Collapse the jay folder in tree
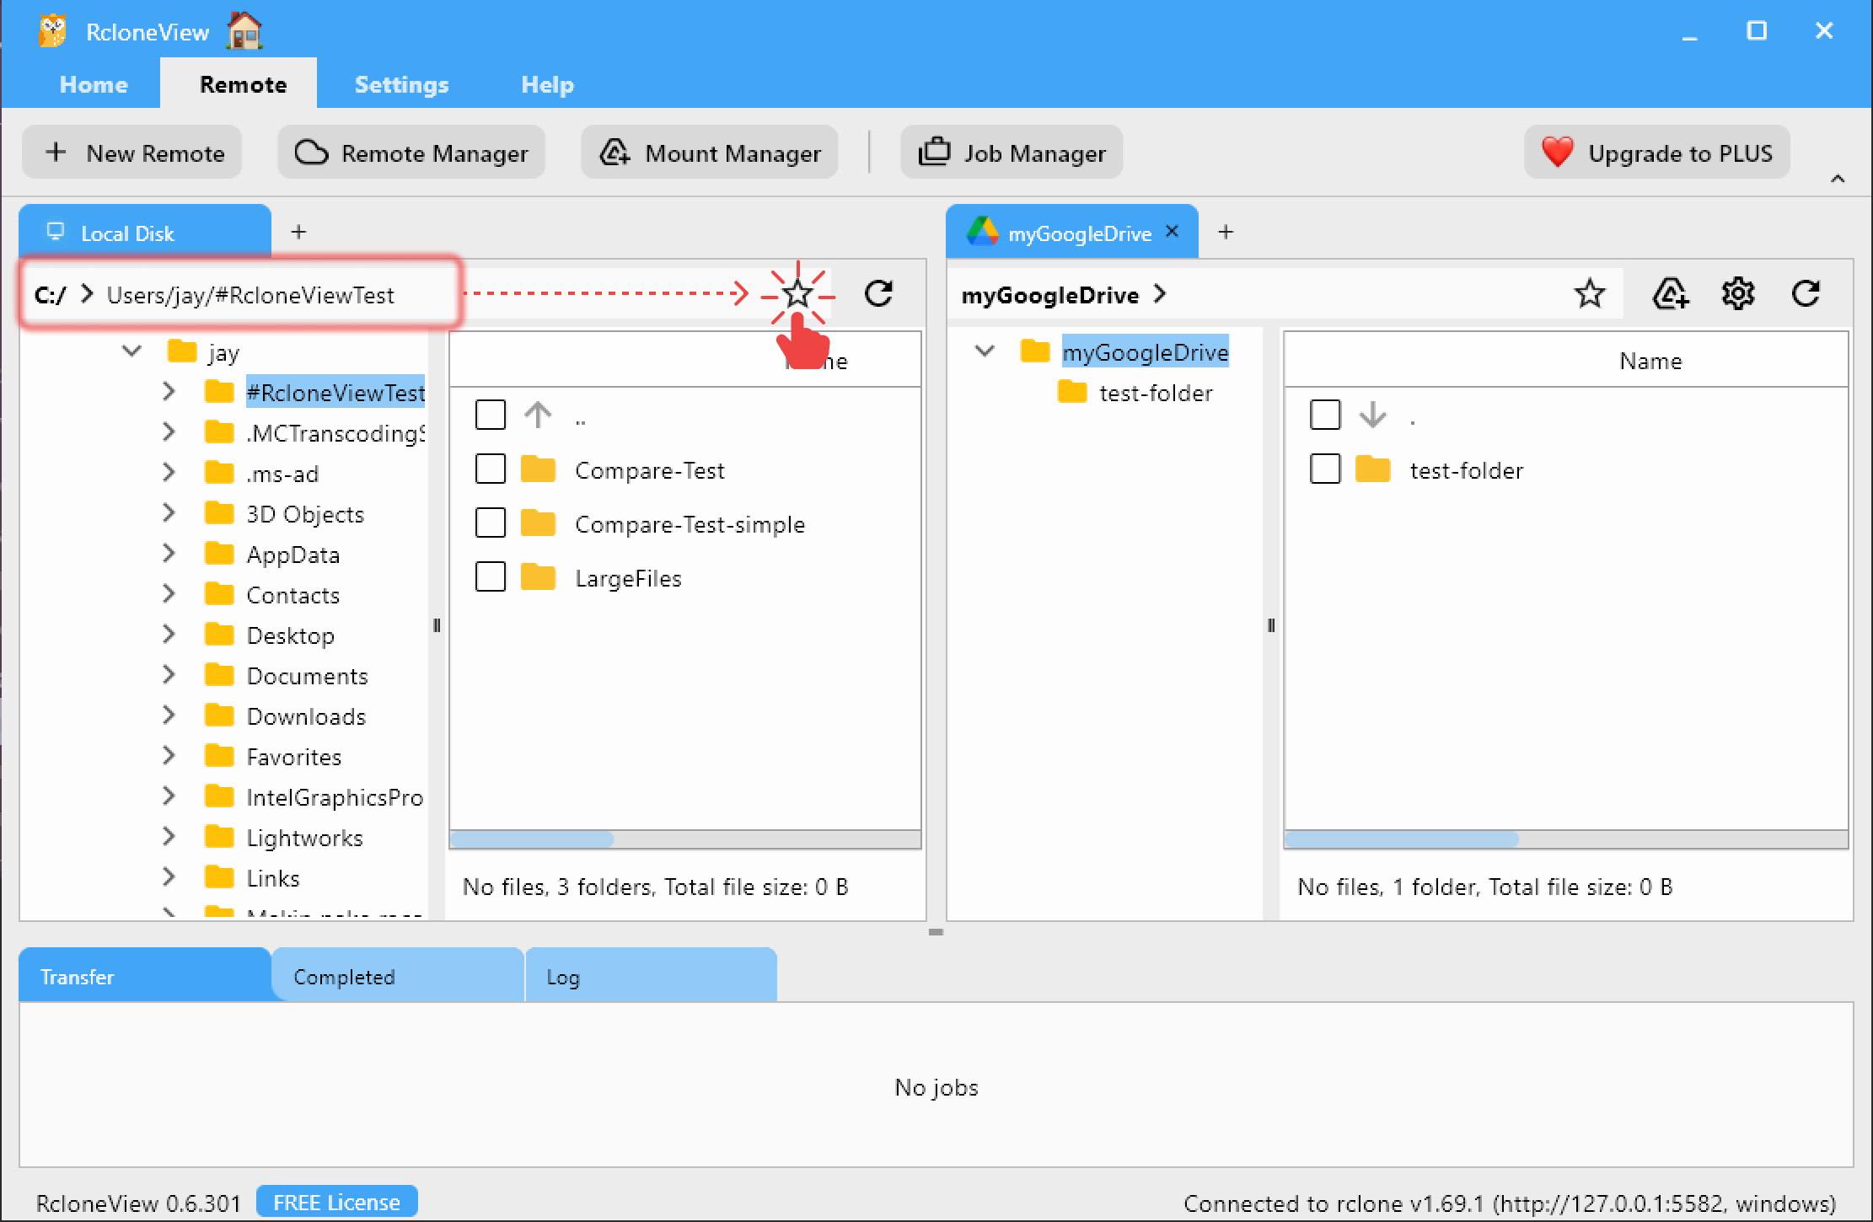Screen dimensions: 1873x1222 point(131,351)
